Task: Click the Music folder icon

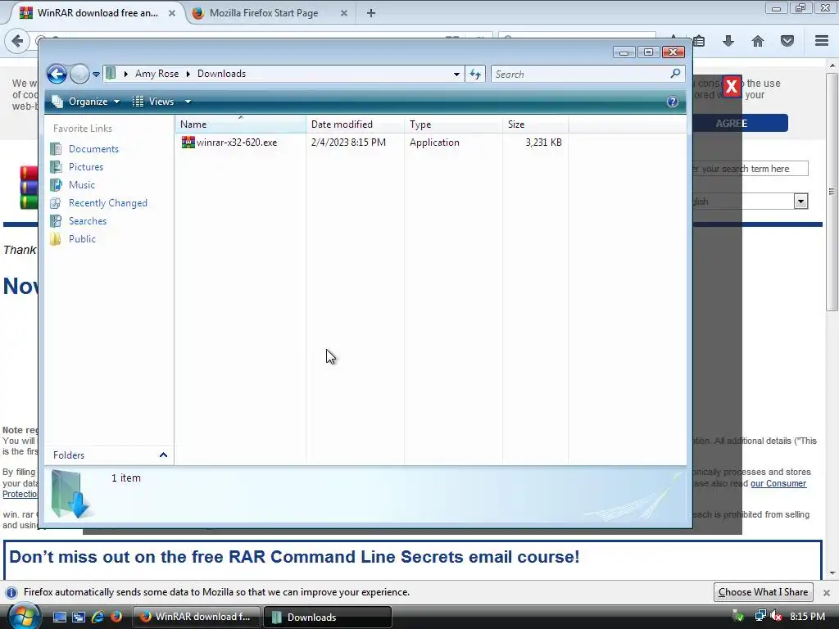Action: pos(56,185)
